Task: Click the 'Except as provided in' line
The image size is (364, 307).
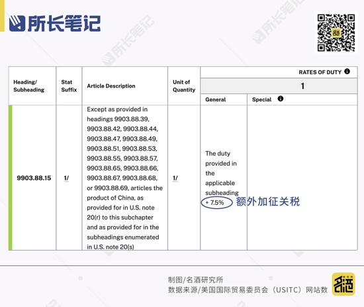Action: tap(117, 109)
